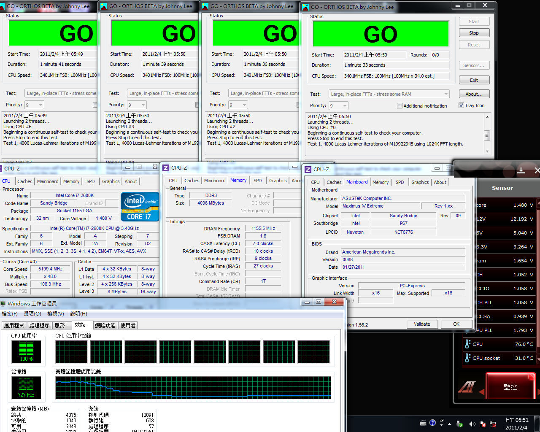Click the Safely Remove Hardware tray icon
The height and width of the screenshot is (432, 540).
pos(460,424)
